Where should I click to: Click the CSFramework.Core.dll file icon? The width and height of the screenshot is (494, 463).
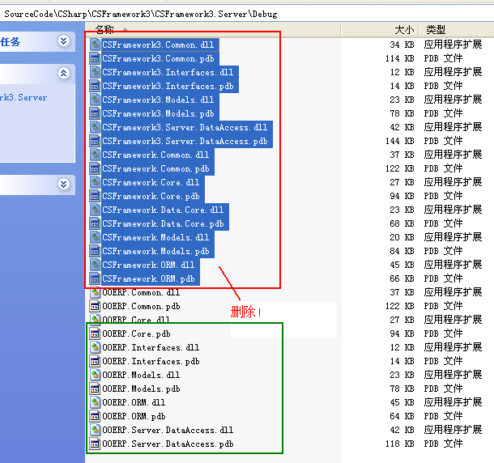click(x=95, y=183)
